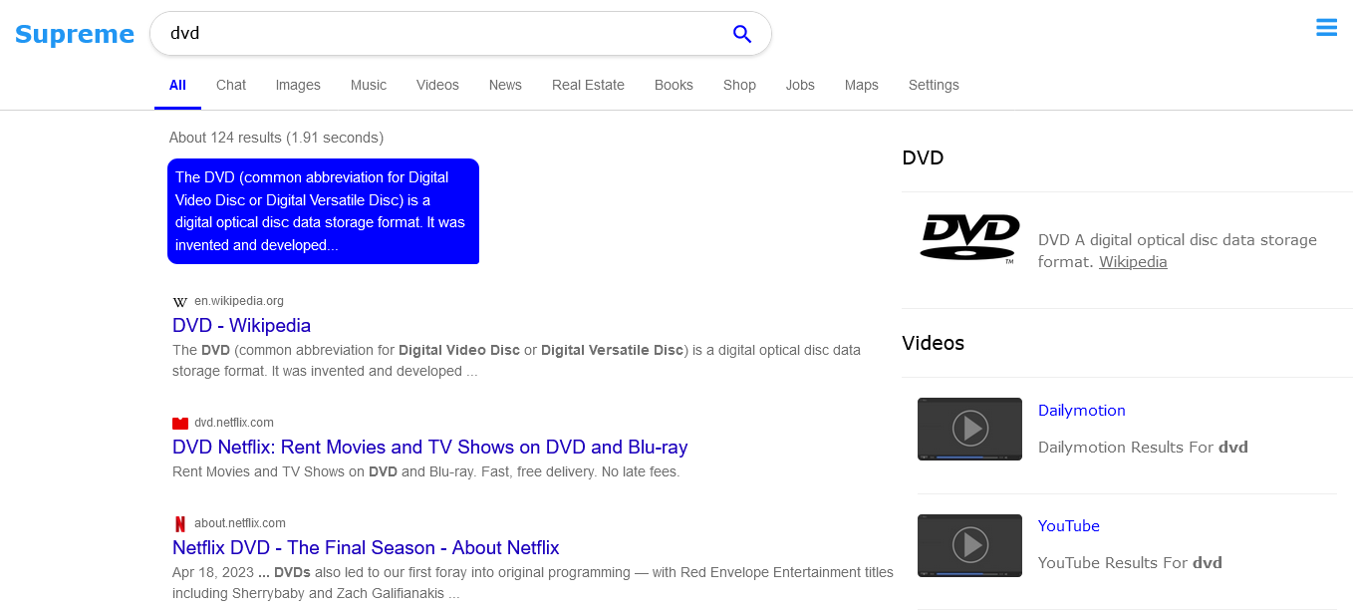Click the en.wikipedia.org URL text
Viewport: 1353px width, 613px height.
[239, 301]
